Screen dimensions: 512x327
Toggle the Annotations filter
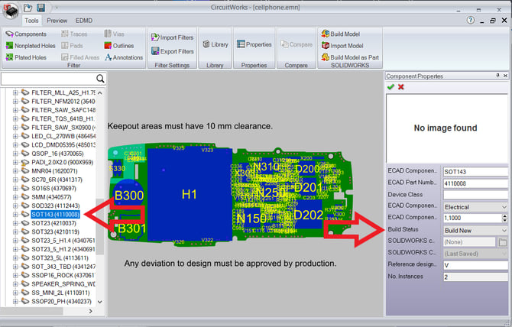124,57
